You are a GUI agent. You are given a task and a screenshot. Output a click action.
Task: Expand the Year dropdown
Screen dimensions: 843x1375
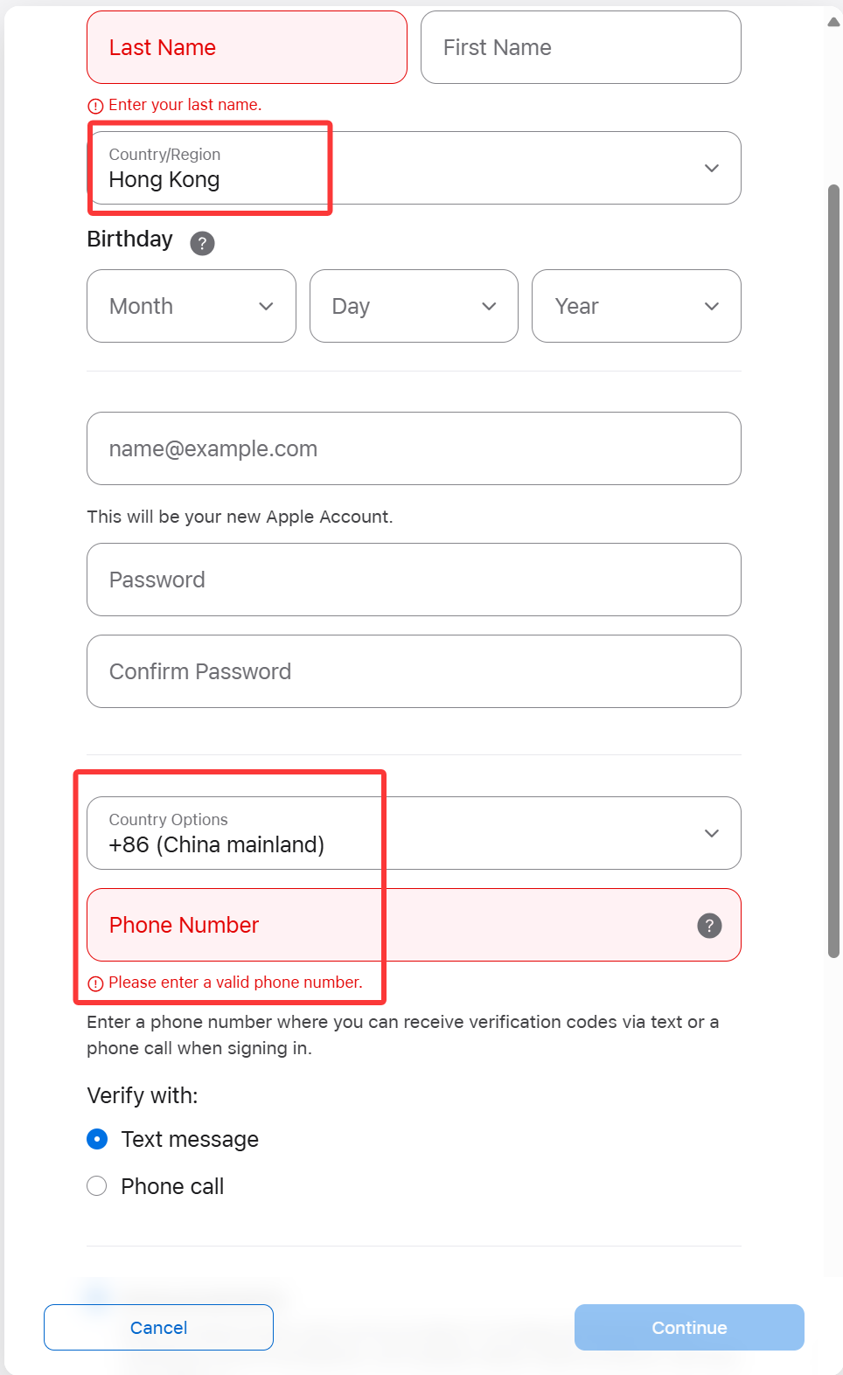point(636,306)
